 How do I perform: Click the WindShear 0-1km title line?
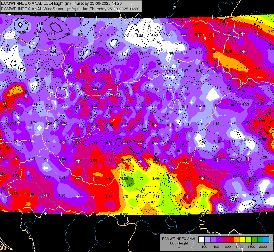pyautogui.click(x=70, y=9)
